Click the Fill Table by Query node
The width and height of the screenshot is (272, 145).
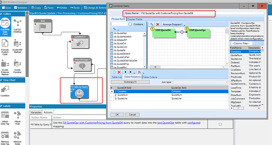coord(80,92)
